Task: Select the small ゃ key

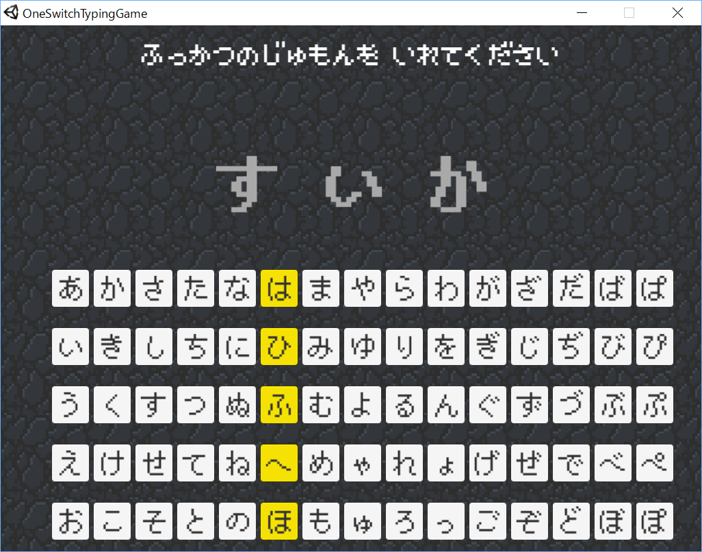Action: coord(363,463)
